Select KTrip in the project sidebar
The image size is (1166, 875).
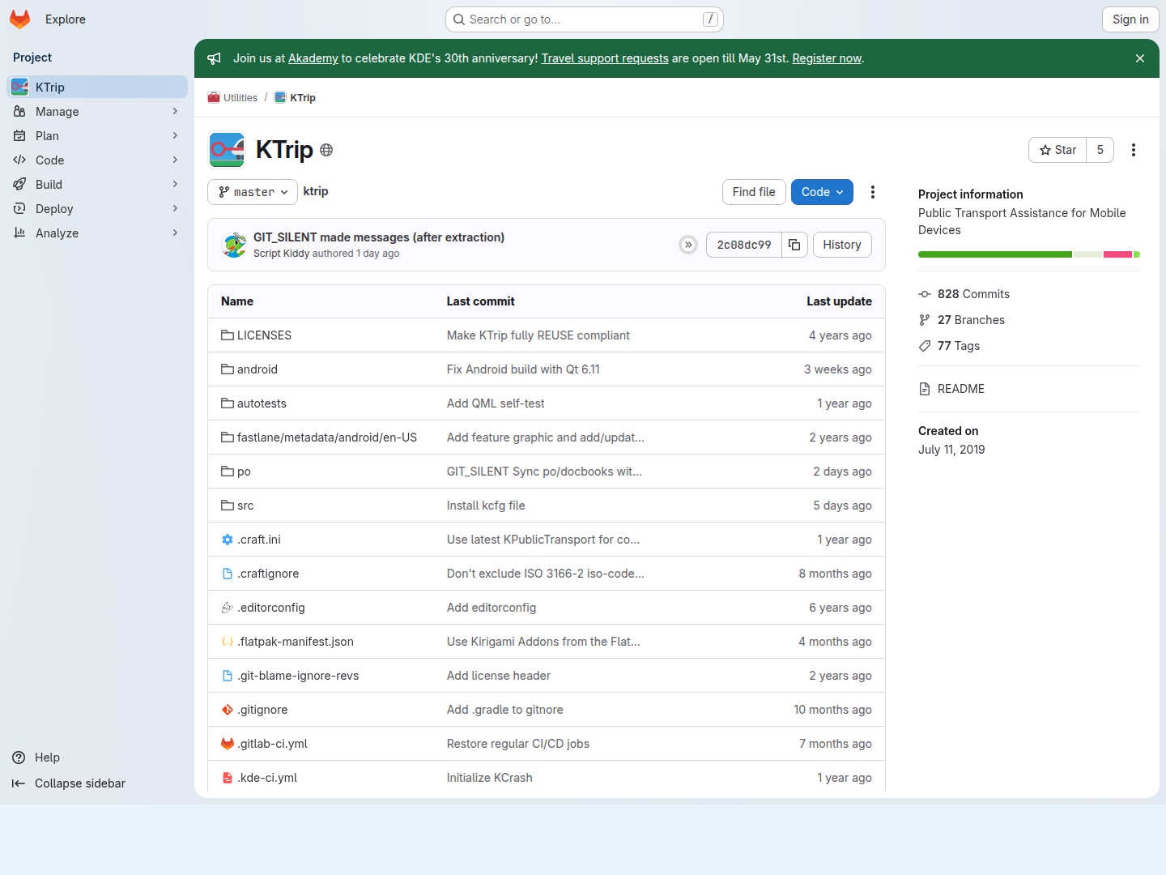pos(97,87)
